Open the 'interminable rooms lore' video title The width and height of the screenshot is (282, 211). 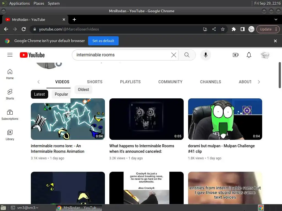[x=58, y=149]
